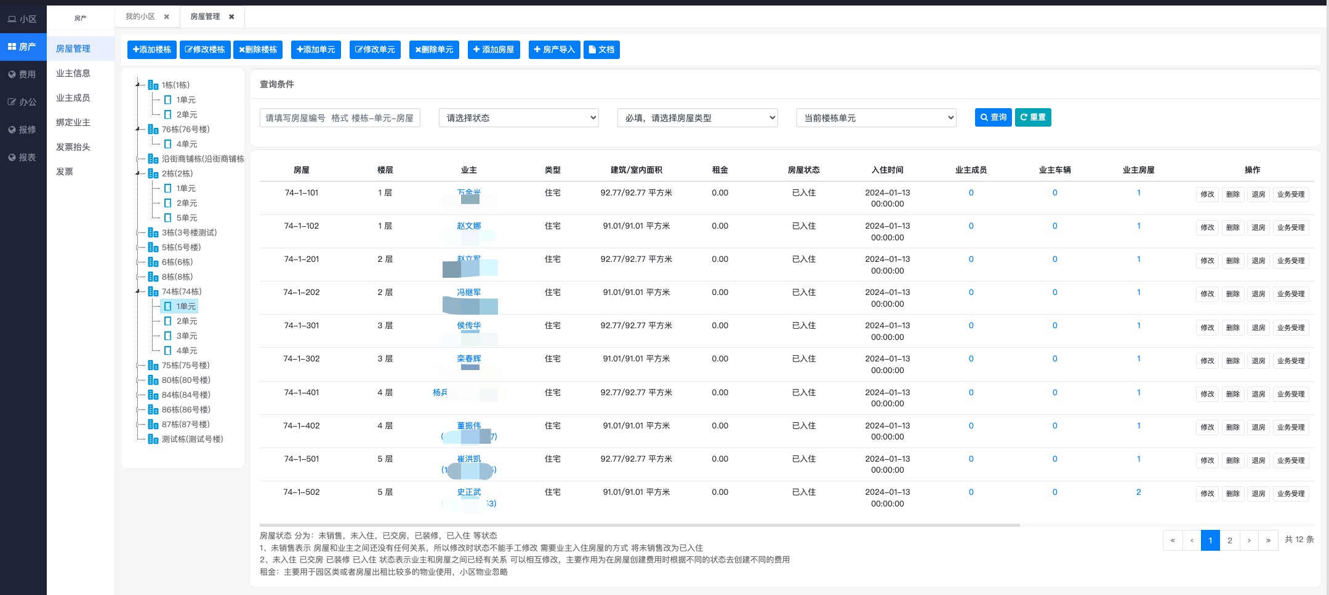This screenshot has width=1329, height=595.
Task: Select the 8栋(8栋) building icon
Action: 153,277
